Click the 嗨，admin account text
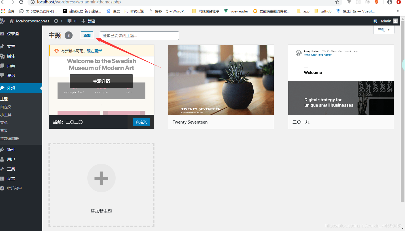This screenshot has height=231, width=405. coord(382,21)
